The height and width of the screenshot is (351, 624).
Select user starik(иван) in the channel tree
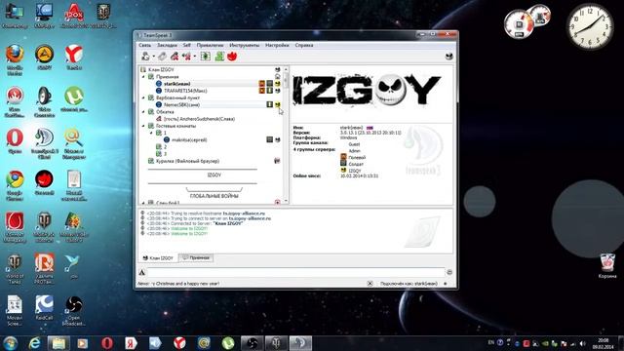point(177,84)
